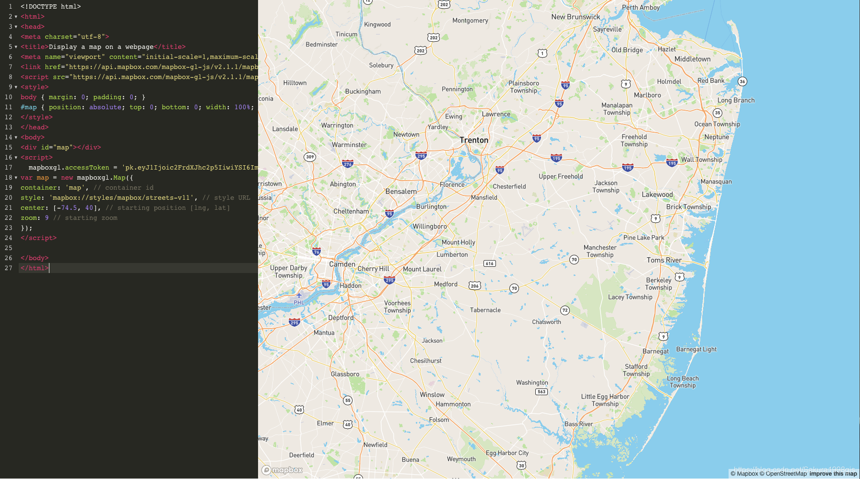Click the Improve this map link
This screenshot has height=479, width=860.
(833, 474)
